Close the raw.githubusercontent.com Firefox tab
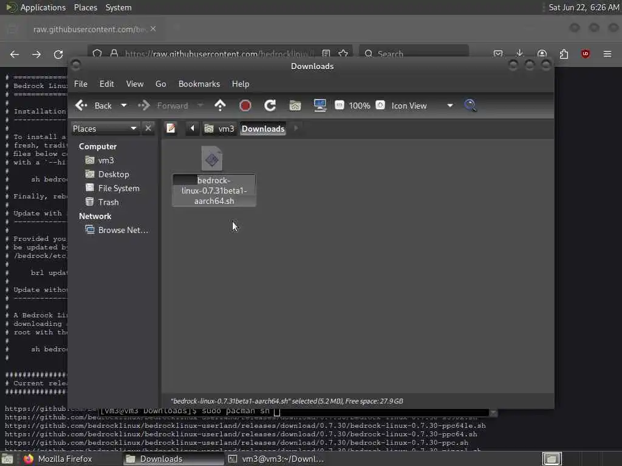The width and height of the screenshot is (622, 466). (153, 29)
